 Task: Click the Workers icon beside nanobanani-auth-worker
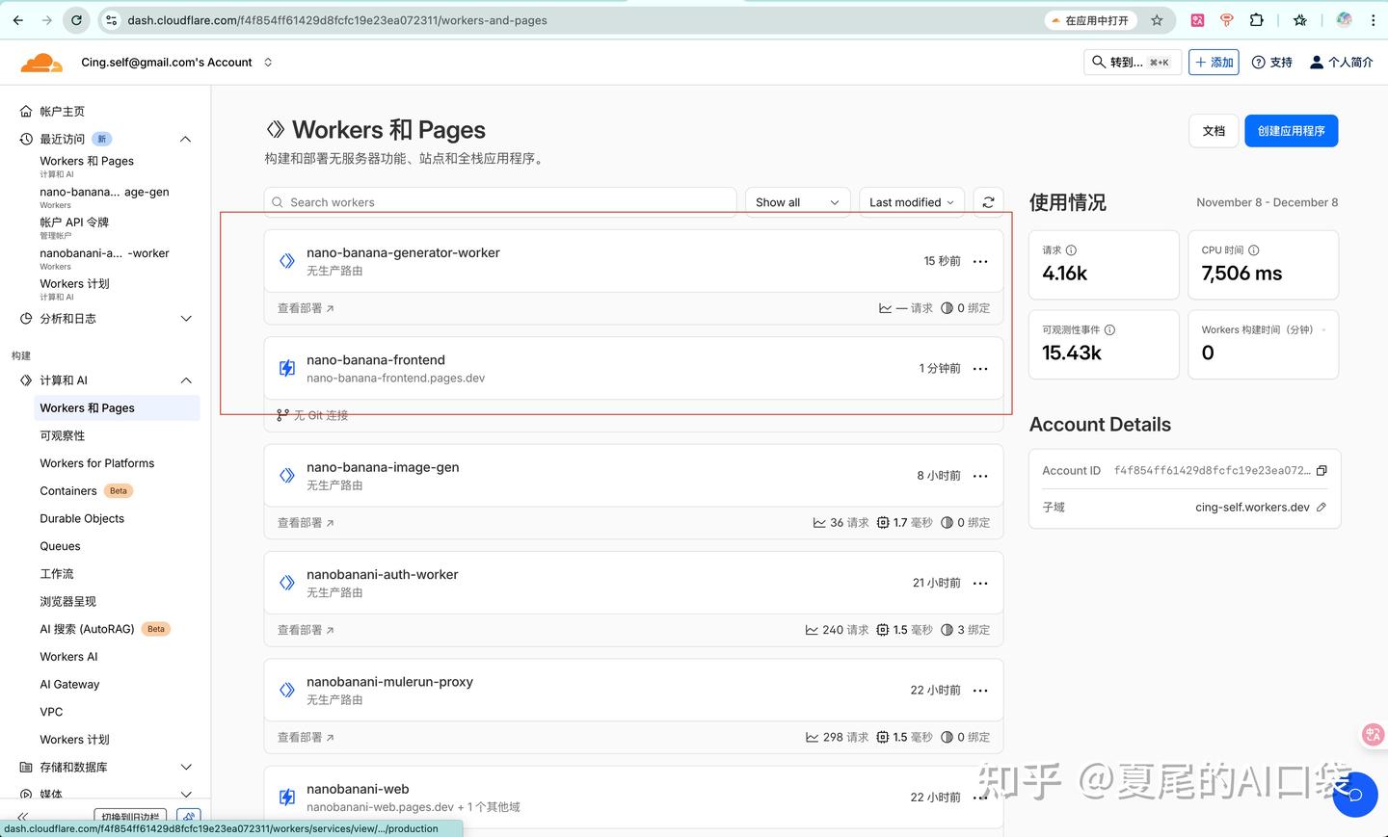click(x=286, y=582)
